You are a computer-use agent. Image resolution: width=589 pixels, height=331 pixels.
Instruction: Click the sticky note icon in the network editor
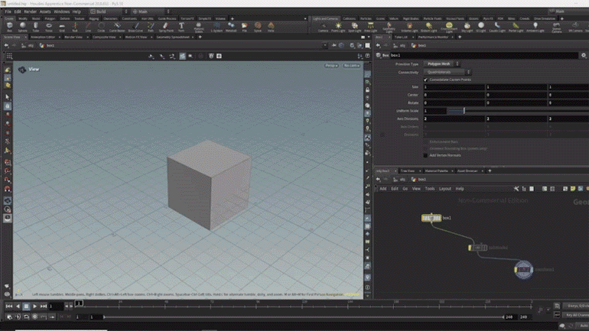pos(572,189)
